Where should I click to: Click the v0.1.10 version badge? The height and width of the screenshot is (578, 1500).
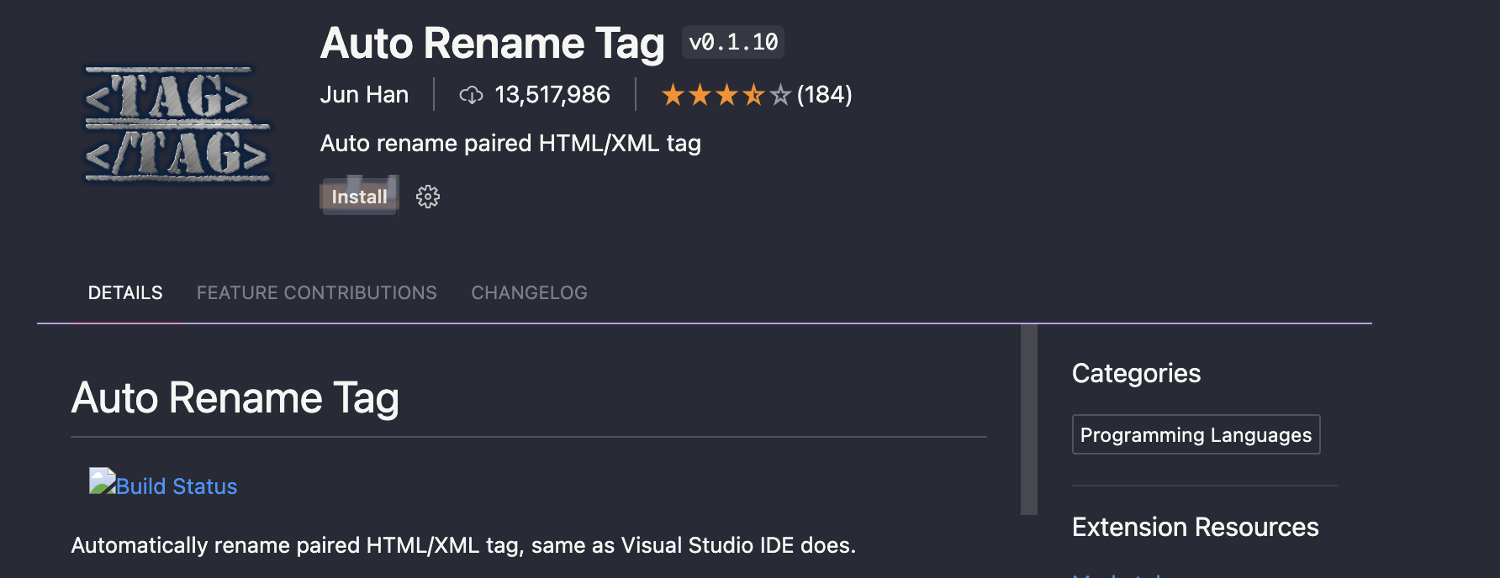[733, 42]
